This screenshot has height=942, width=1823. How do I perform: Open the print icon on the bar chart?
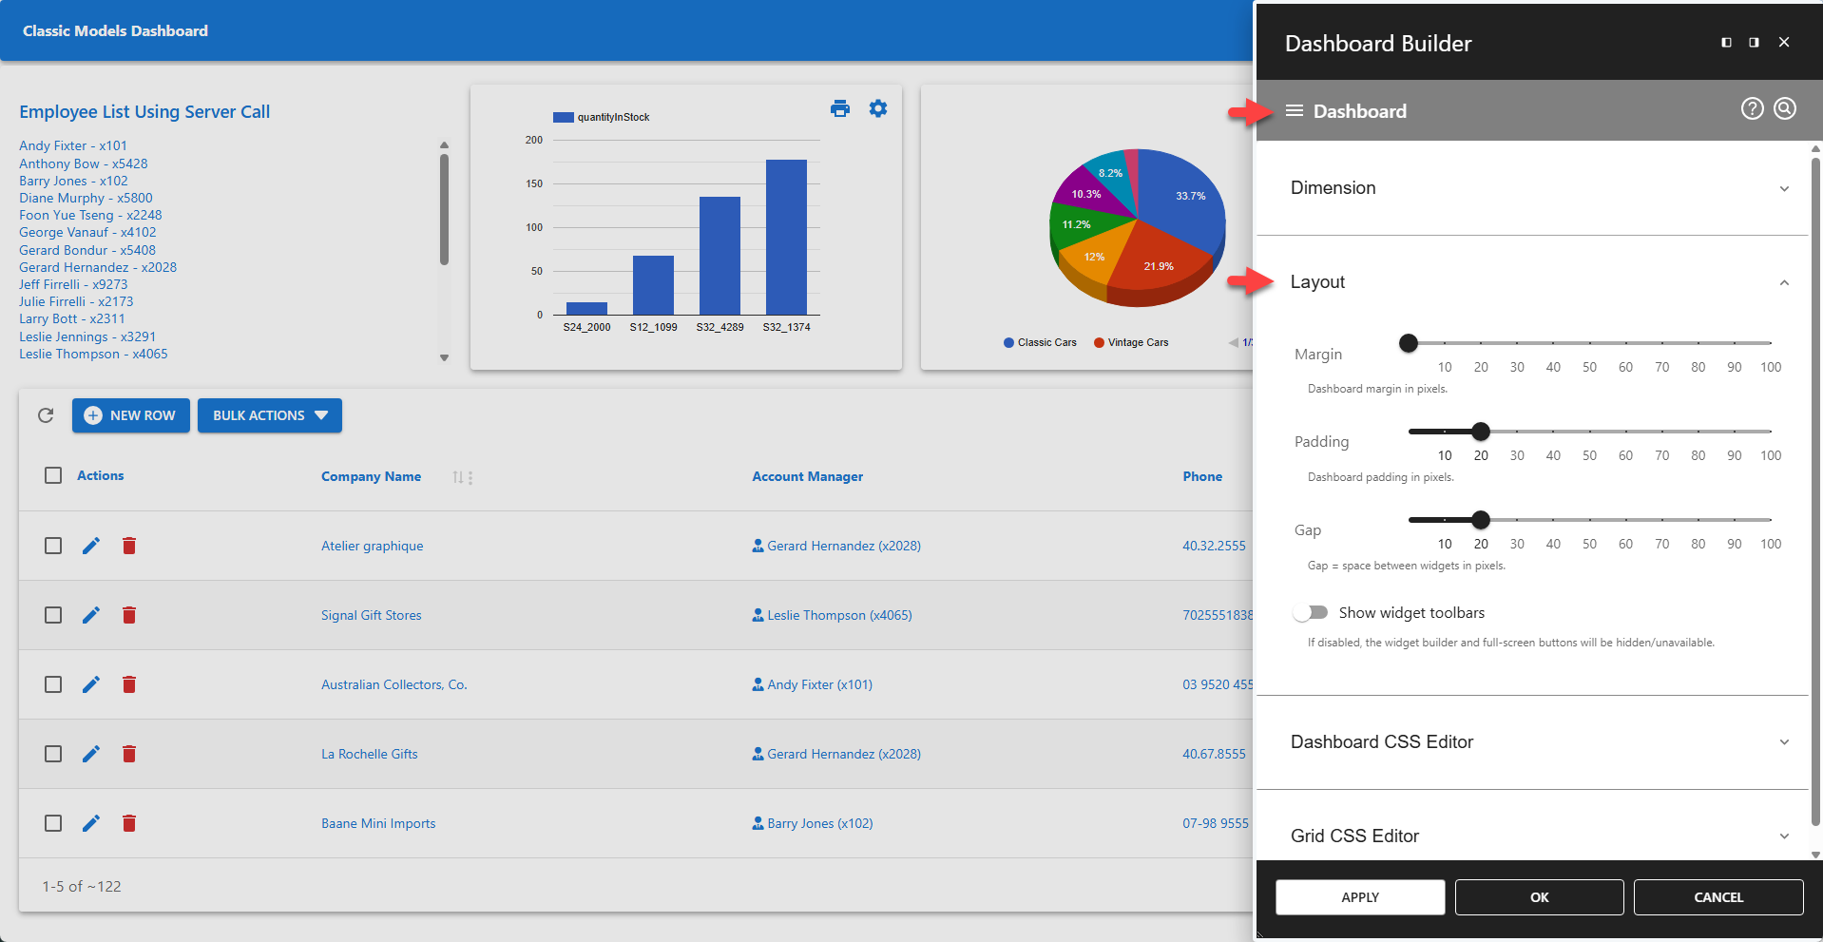pos(840,108)
